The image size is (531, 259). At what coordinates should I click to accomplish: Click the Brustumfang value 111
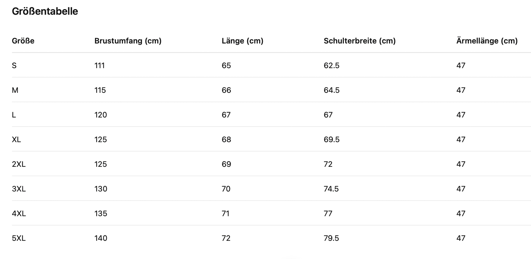(x=99, y=65)
